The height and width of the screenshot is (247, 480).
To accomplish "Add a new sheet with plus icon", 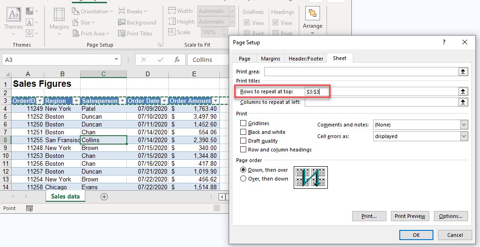I will click(x=104, y=197).
